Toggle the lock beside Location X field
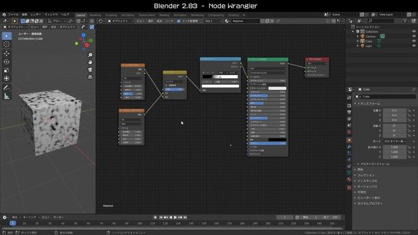 pos(410,110)
